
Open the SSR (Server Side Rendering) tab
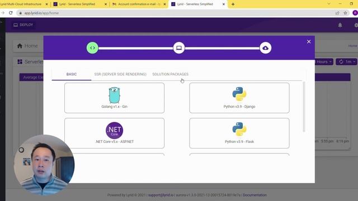tap(120, 74)
